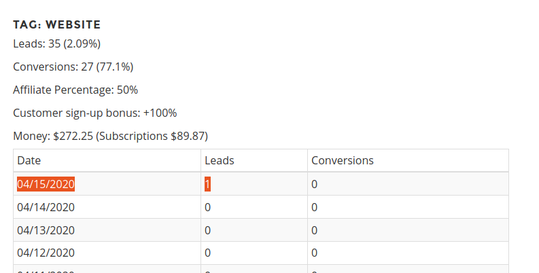Click the Affiliate Percentage: 50% text
The width and height of the screenshot is (539, 273).
[x=75, y=90]
